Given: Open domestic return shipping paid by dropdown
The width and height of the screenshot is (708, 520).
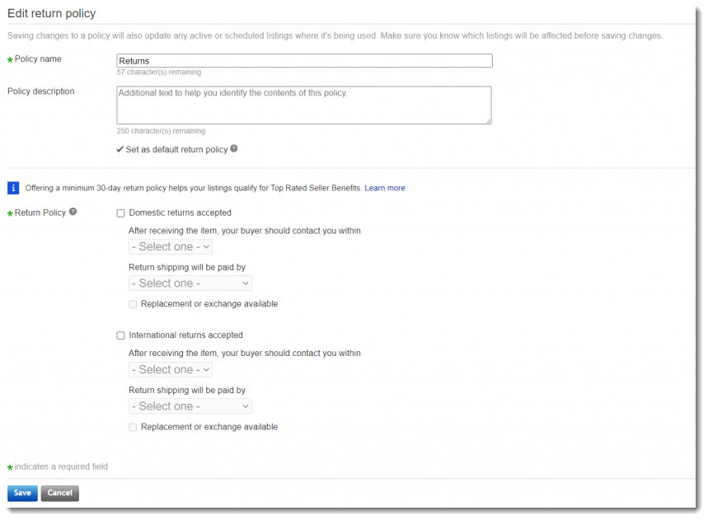Looking at the screenshot, I should (190, 283).
